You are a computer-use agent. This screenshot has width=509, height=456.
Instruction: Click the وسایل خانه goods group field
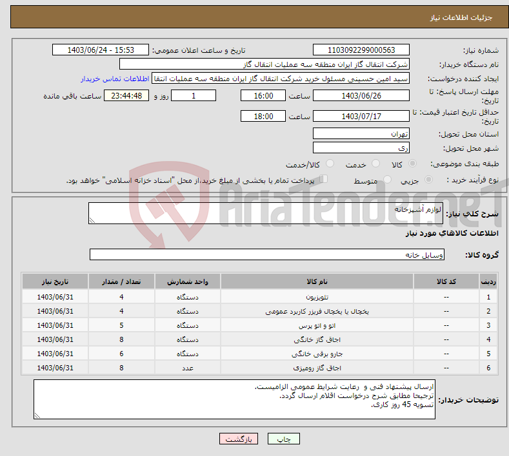point(267,254)
